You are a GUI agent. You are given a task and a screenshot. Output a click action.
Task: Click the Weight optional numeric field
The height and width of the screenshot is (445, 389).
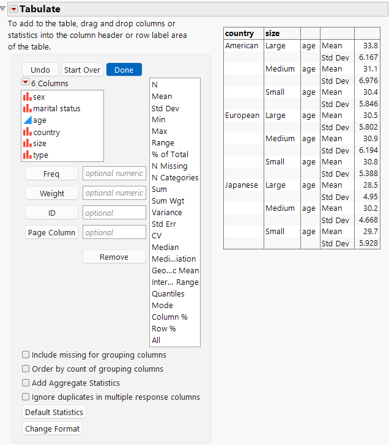click(114, 193)
